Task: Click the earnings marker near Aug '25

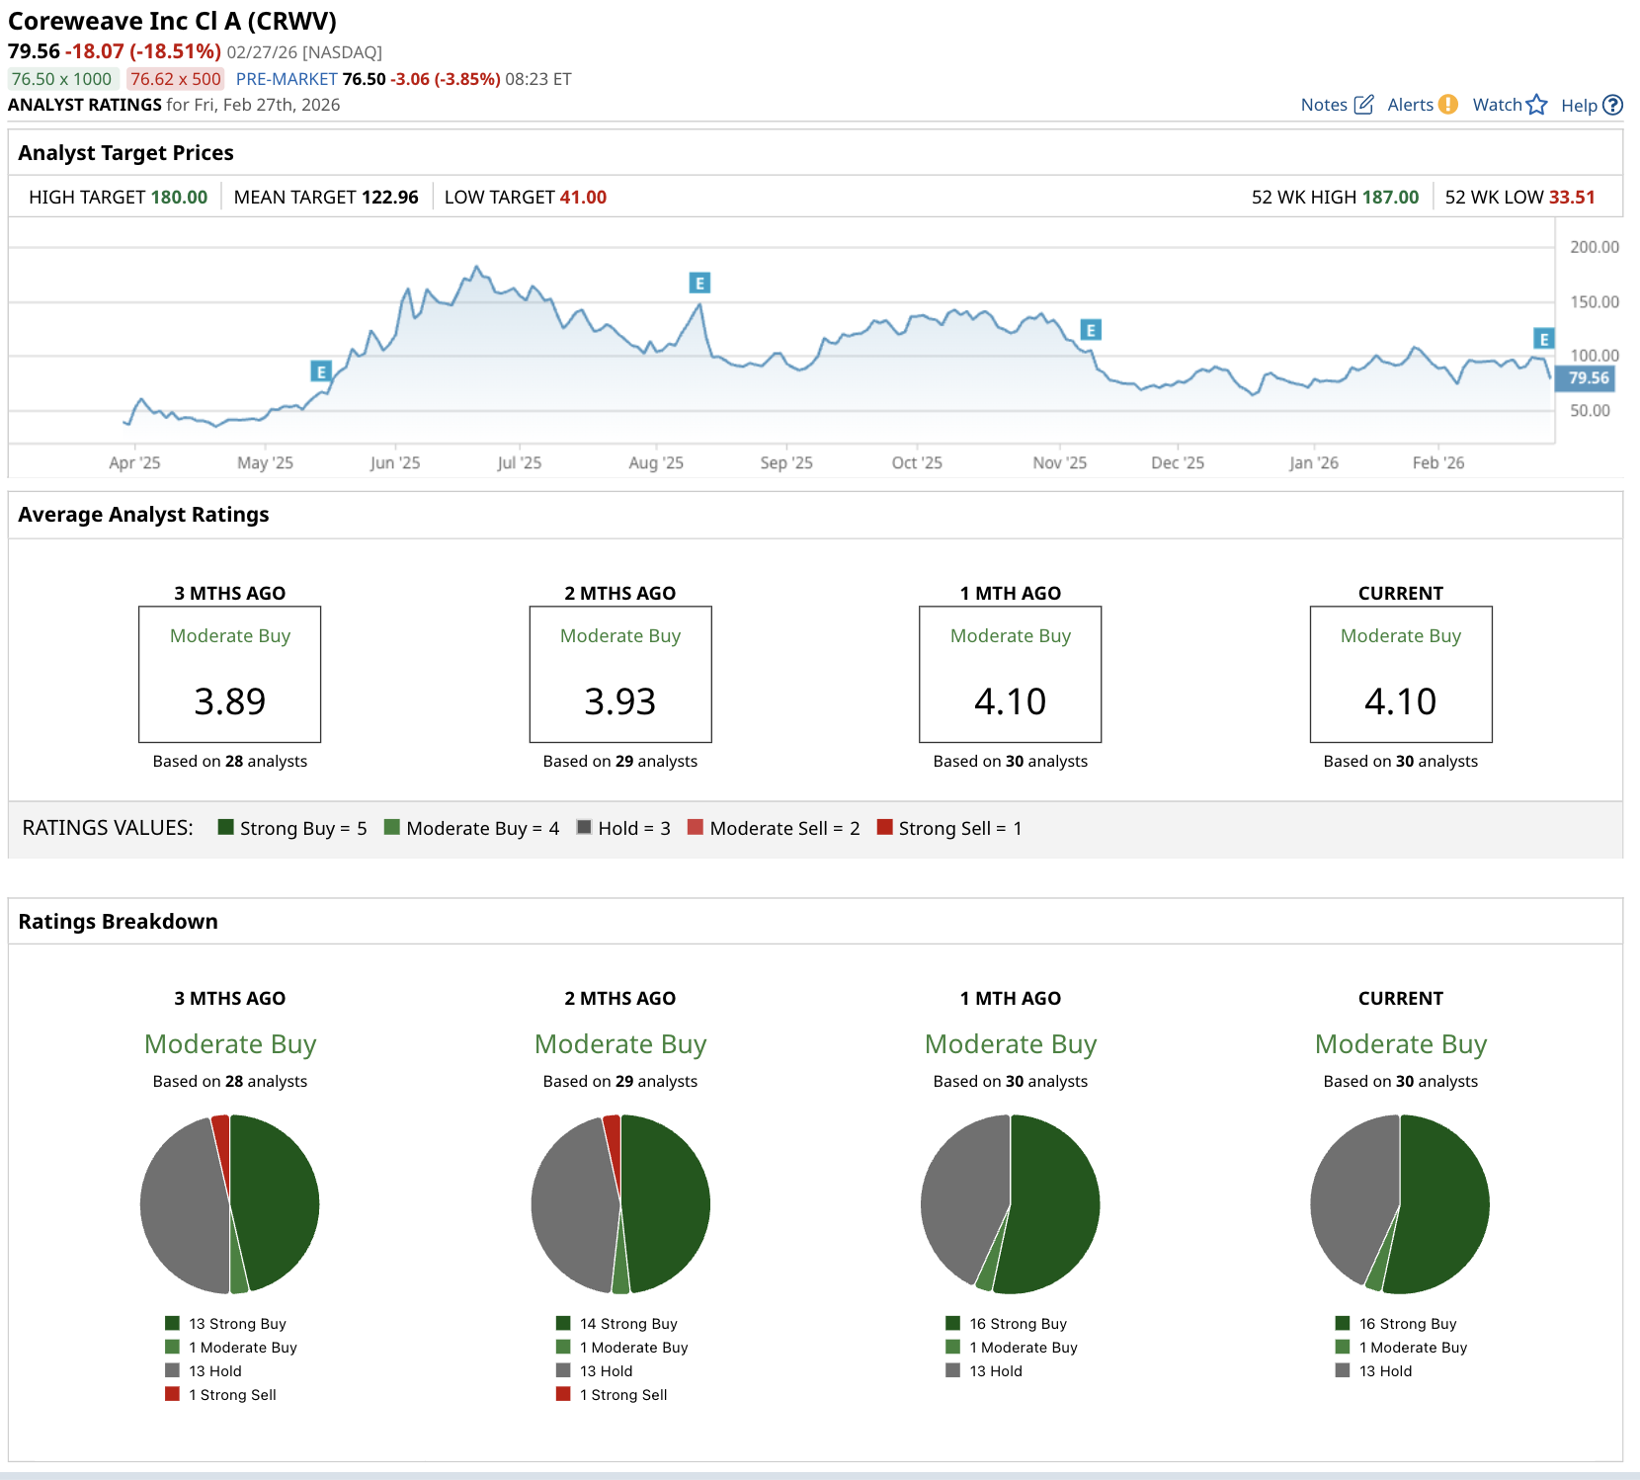Action: (699, 284)
